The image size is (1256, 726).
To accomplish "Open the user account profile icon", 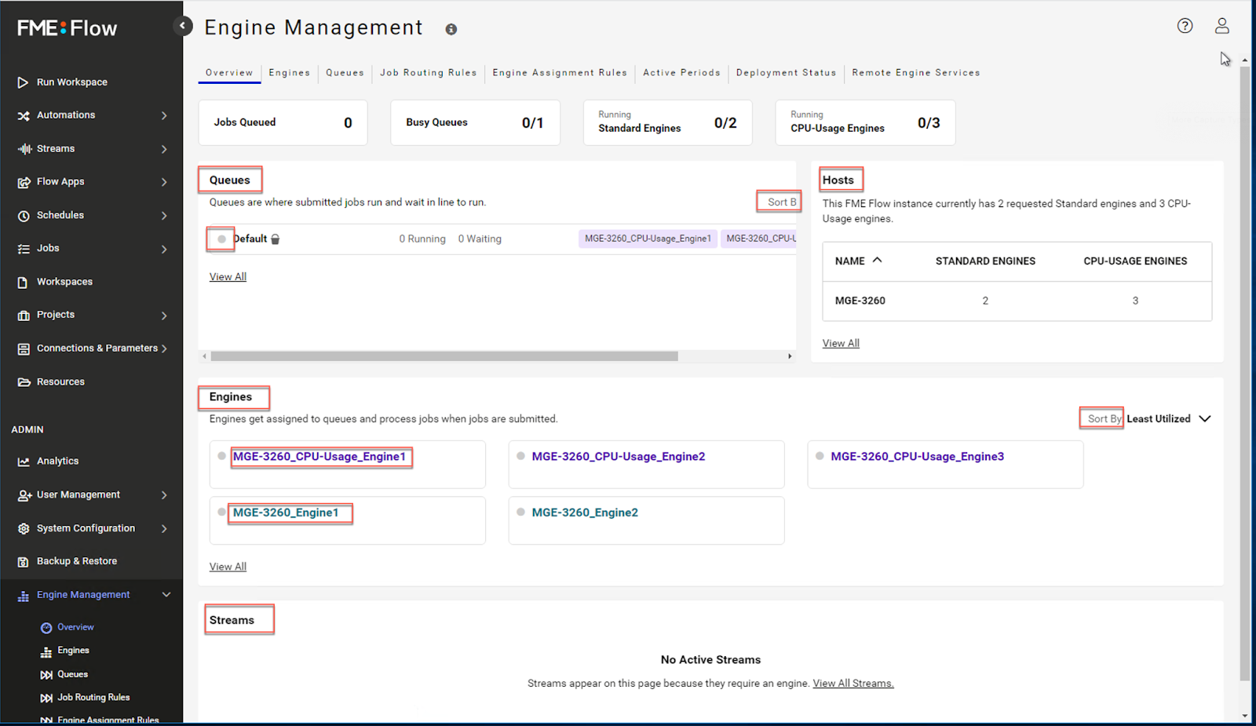I will (1222, 26).
